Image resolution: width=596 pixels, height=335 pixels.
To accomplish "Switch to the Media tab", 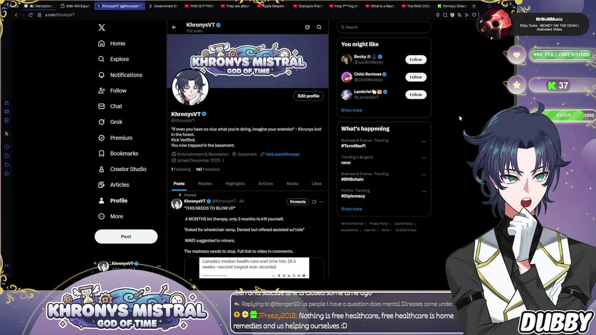I will [x=292, y=184].
